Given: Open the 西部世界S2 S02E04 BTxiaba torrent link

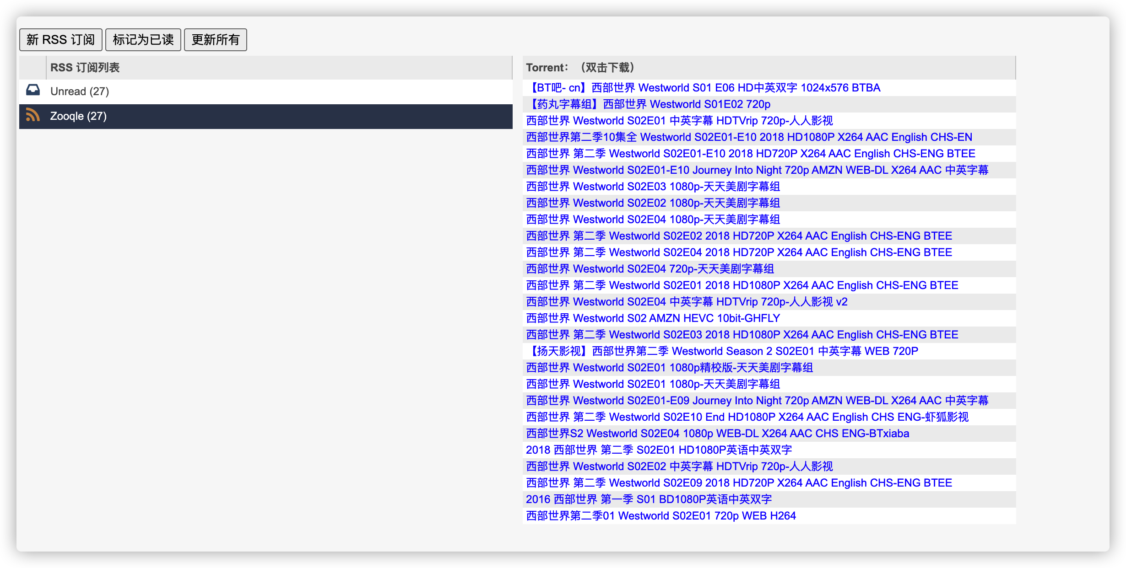Looking at the screenshot, I should [718, 434].
